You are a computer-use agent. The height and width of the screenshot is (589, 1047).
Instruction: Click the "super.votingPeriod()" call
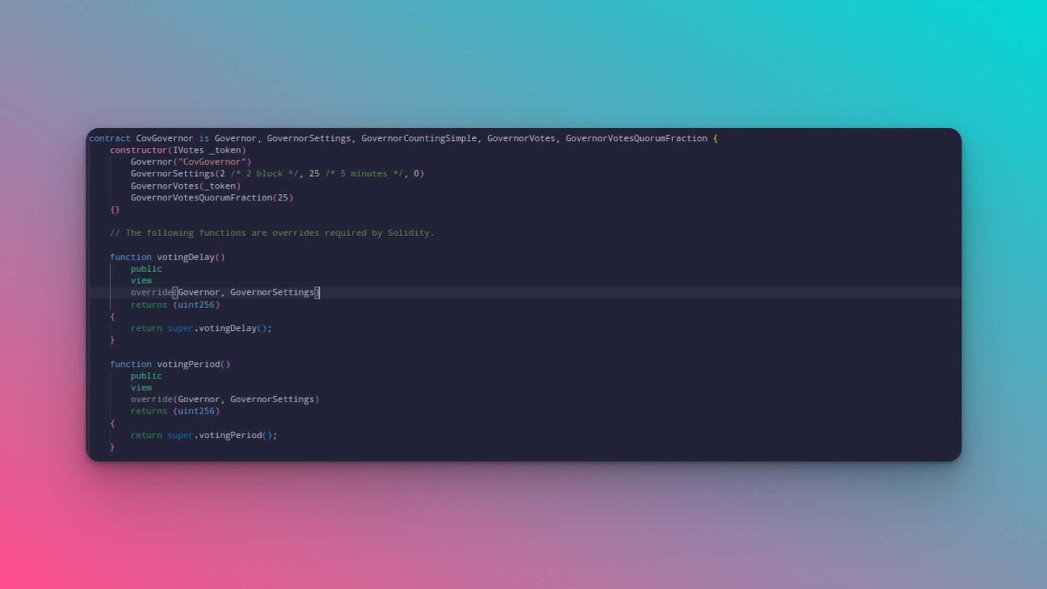(x=219, y=436)
